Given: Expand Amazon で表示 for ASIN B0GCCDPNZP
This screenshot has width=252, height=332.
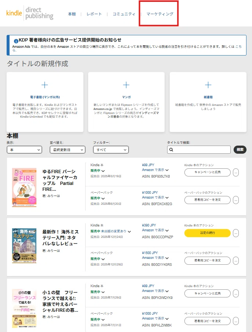Looking at the screenshot, I should (155, 230).
